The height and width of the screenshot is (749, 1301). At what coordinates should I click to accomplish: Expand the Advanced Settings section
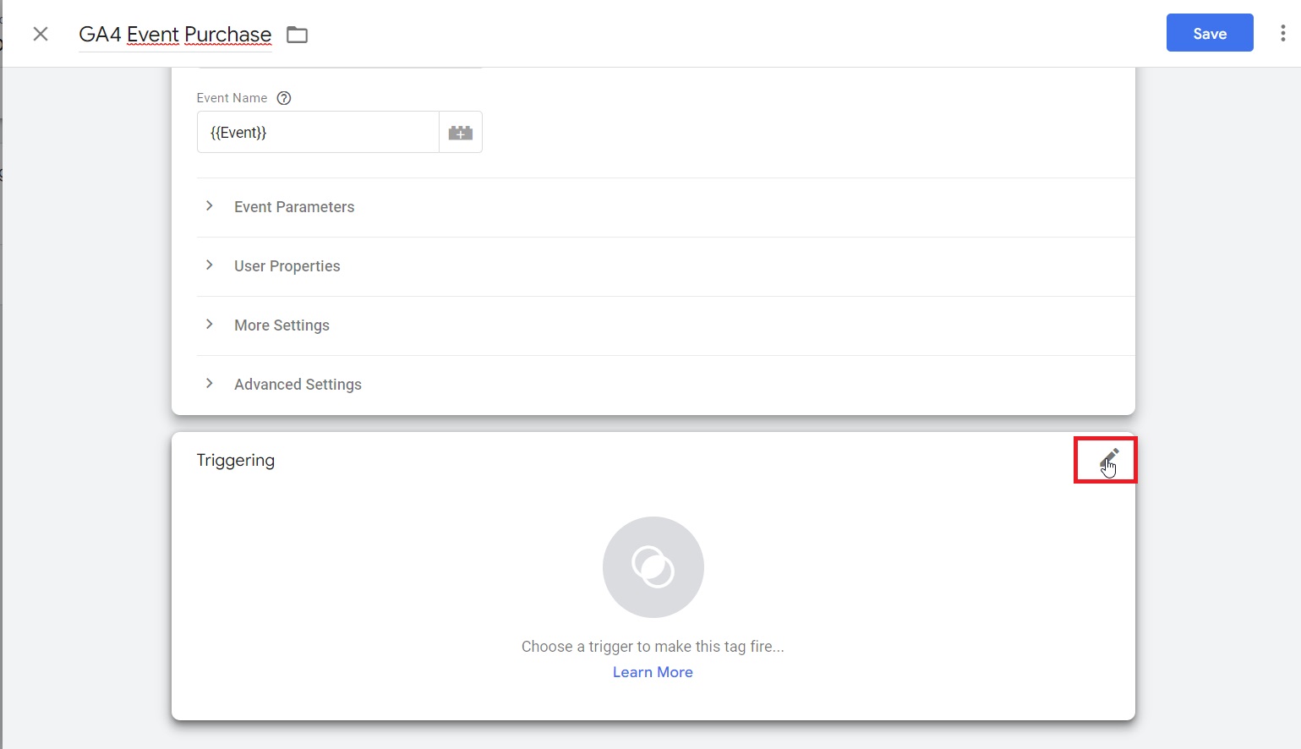pos(665,385)
